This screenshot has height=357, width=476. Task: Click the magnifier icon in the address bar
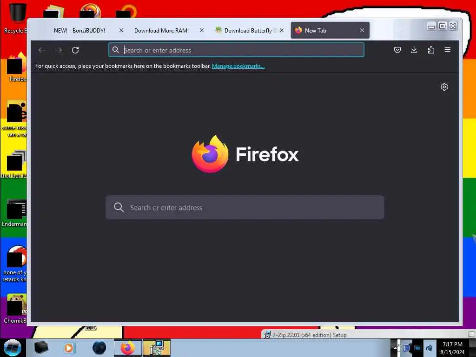tap(116, 50)
